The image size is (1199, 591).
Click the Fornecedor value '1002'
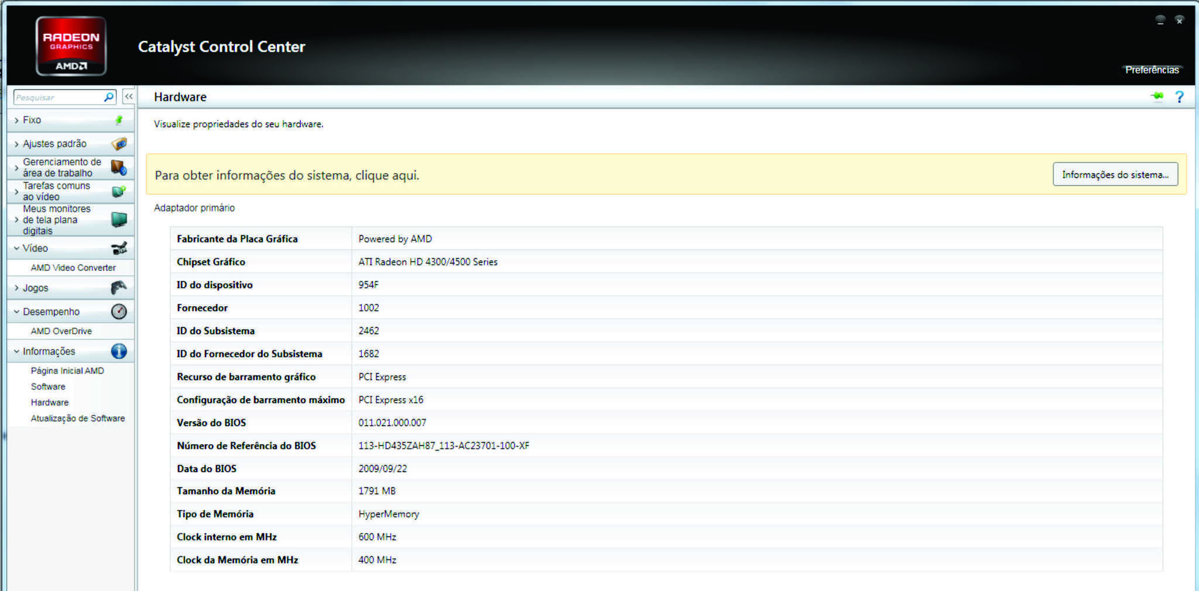tap(368, 307)
